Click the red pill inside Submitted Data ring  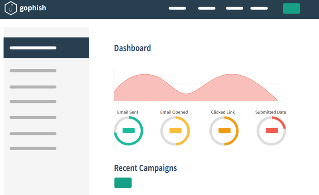[272, 131]
